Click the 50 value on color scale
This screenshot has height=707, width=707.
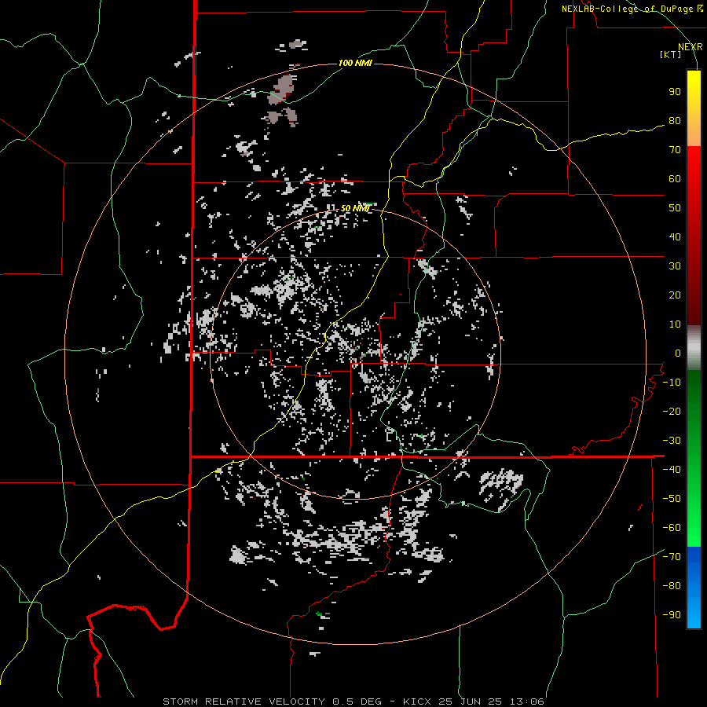coord(675,208)
